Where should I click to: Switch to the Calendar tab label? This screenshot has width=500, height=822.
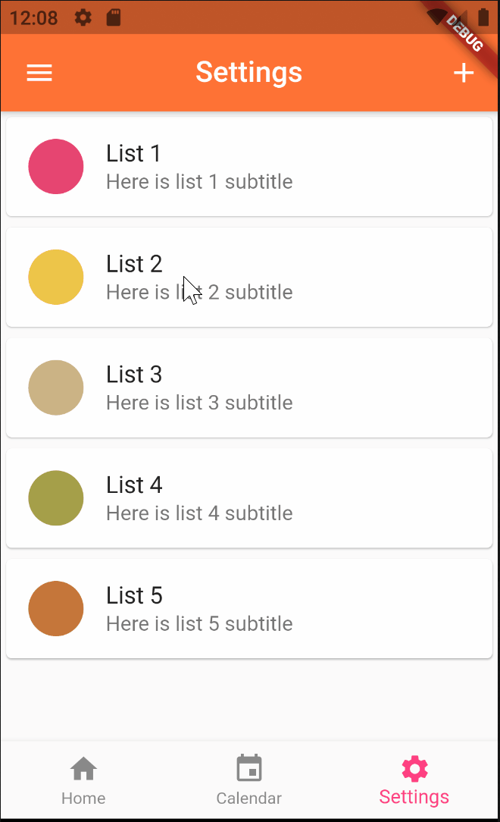249,798
